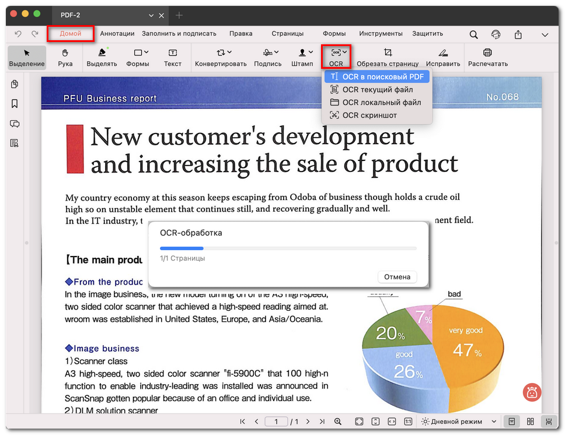This screenshot has width=565, height=435.
Task: Expand the Дневной режим mode selector
Action: [493, 421]
